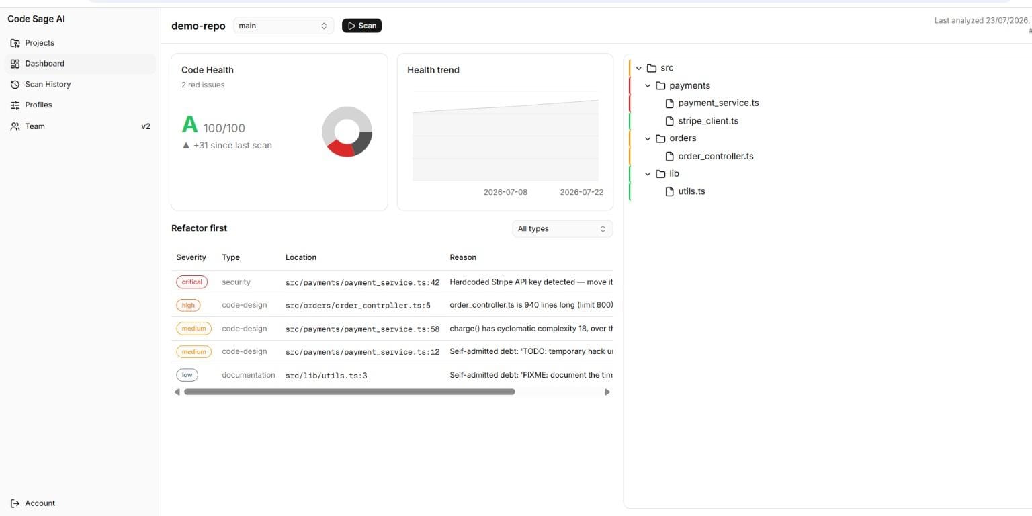This screenshot has height=516, width=1032.
Task: Click the src folder icon
Action: click(651, 68)
